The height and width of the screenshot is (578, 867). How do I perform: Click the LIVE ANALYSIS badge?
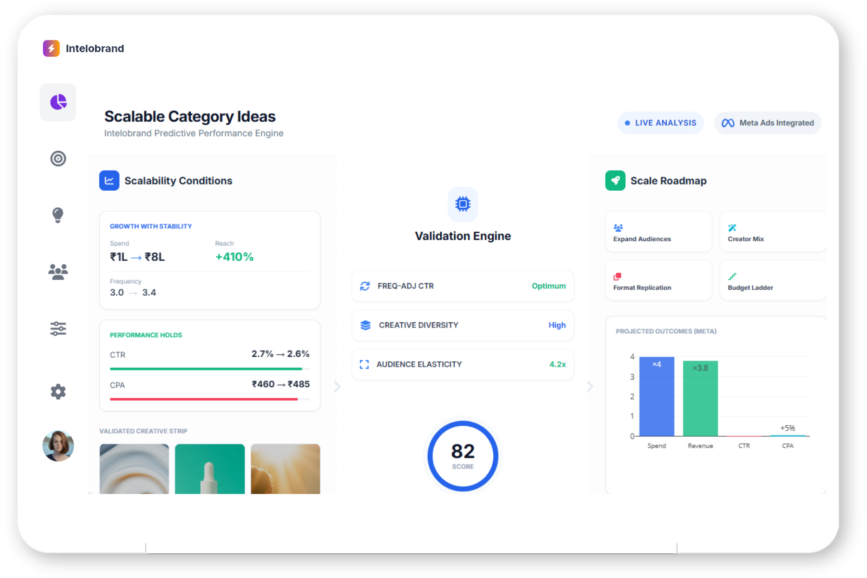pyautogui.click(x=660, y=123)
